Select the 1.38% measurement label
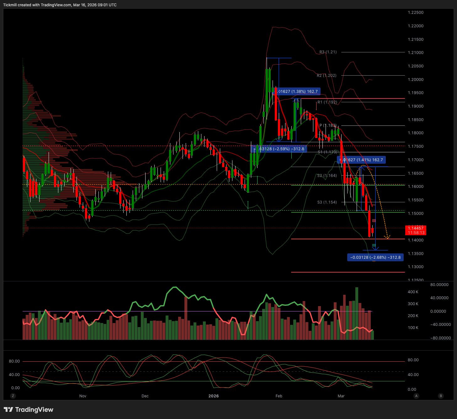Screen dimensions: 457x419 (297, 92)
